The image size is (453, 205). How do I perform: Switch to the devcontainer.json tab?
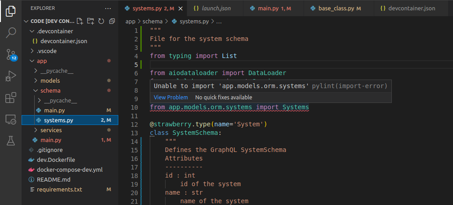tap(412, 9)
